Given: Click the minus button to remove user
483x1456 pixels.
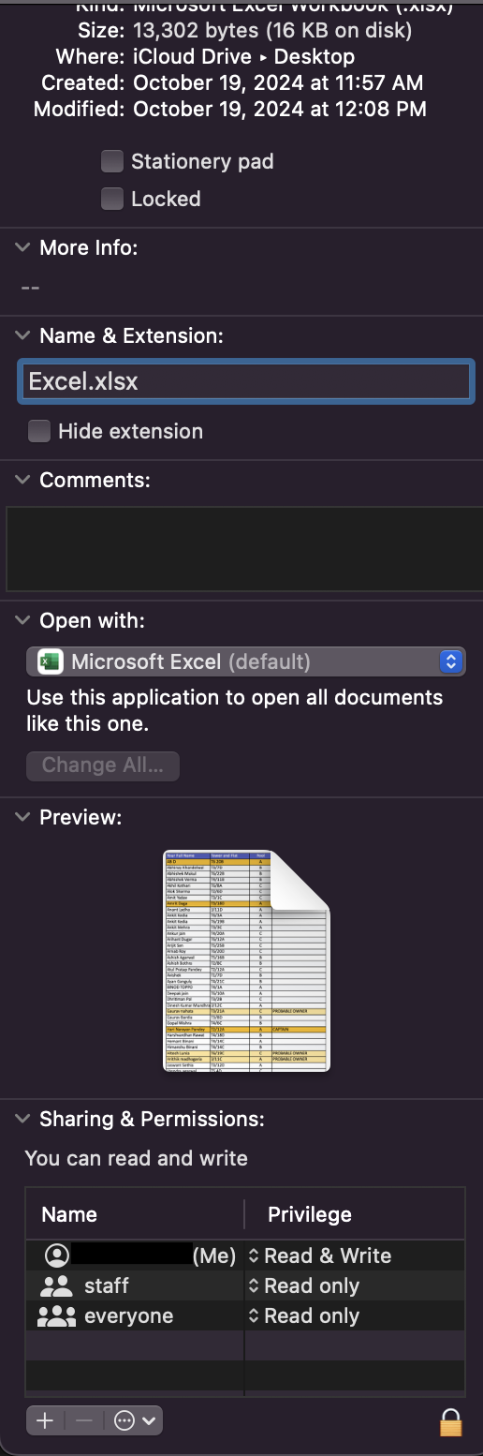Looking at the screenshot, I should point(84,1421).
